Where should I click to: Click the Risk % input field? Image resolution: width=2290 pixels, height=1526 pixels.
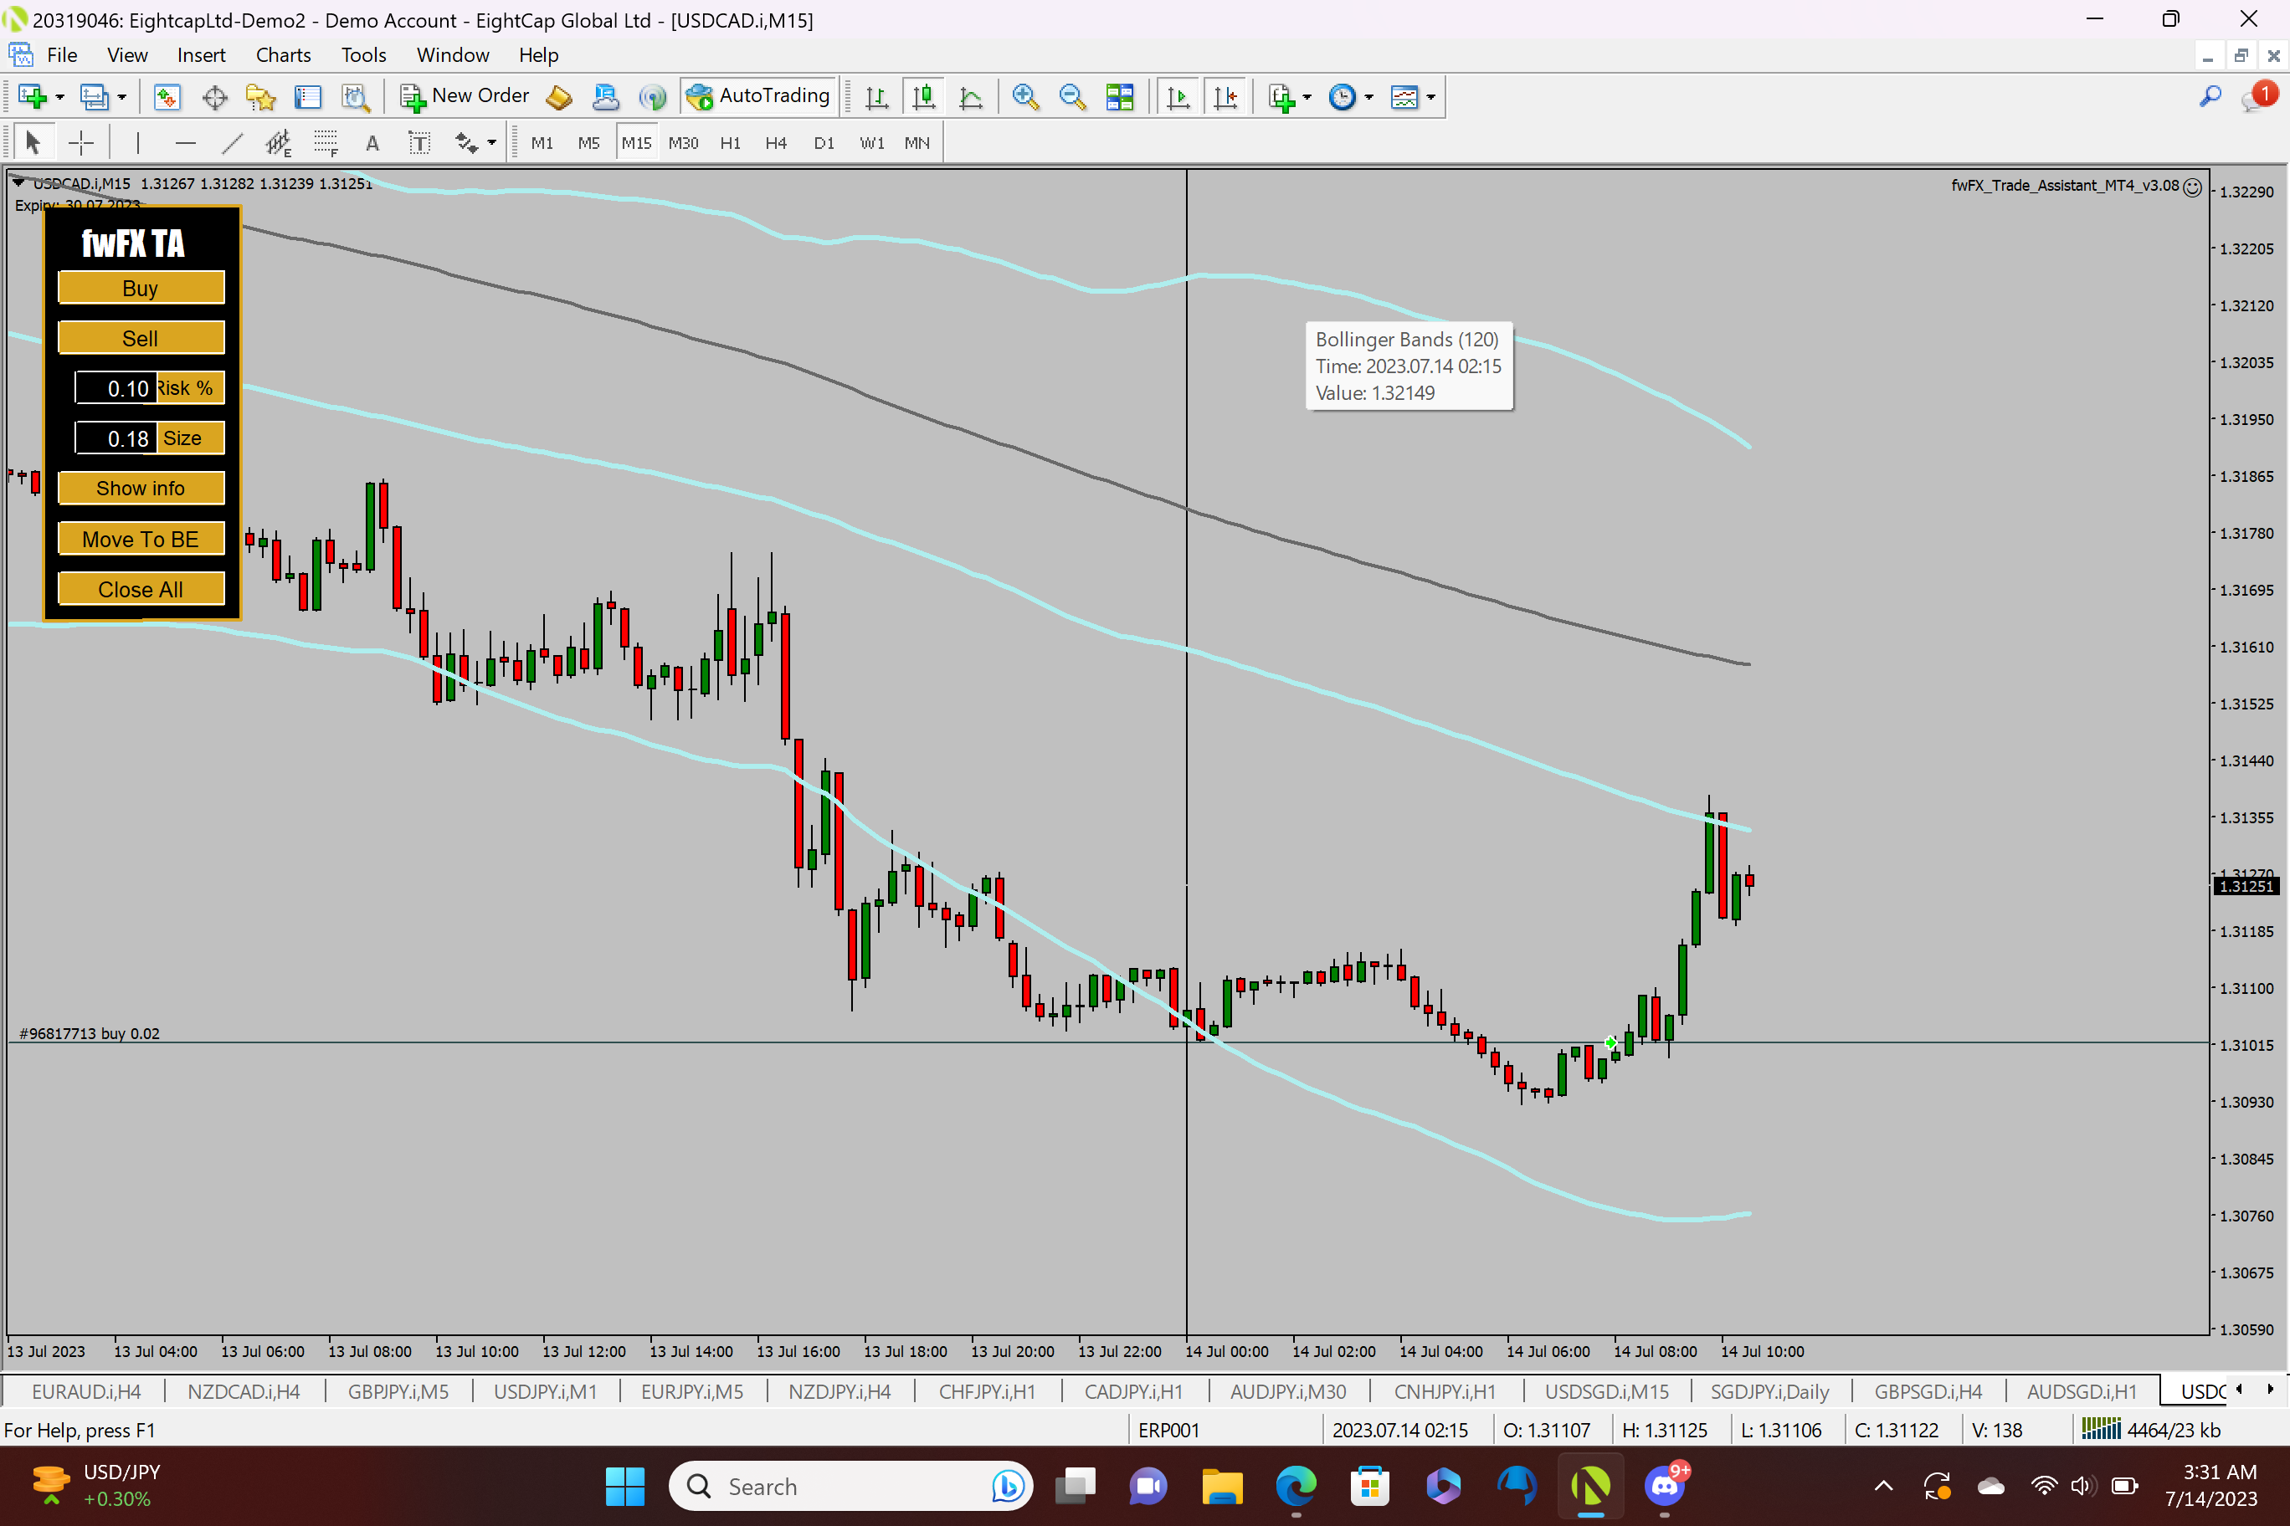click(117, 388)
